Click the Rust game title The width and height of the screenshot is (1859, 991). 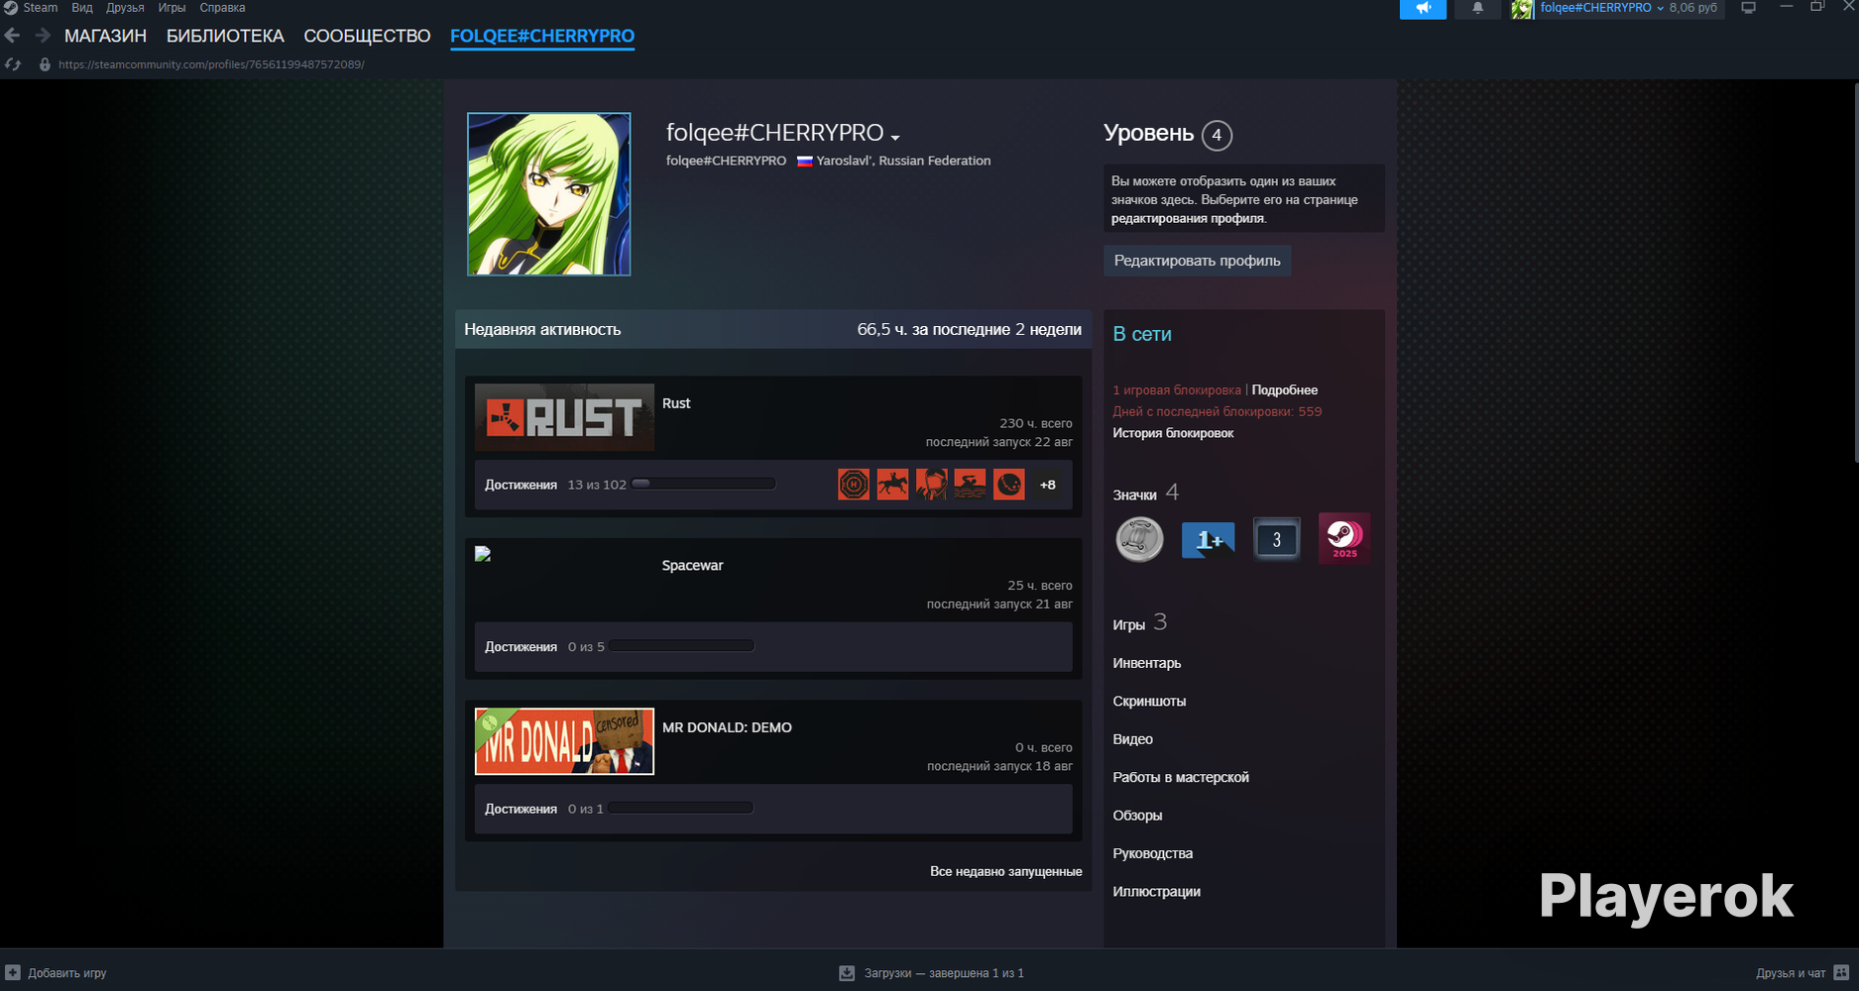point(676,403)
